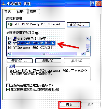
Task: Click the title bar question mark help icon
Action: click(x=93, y=4)
